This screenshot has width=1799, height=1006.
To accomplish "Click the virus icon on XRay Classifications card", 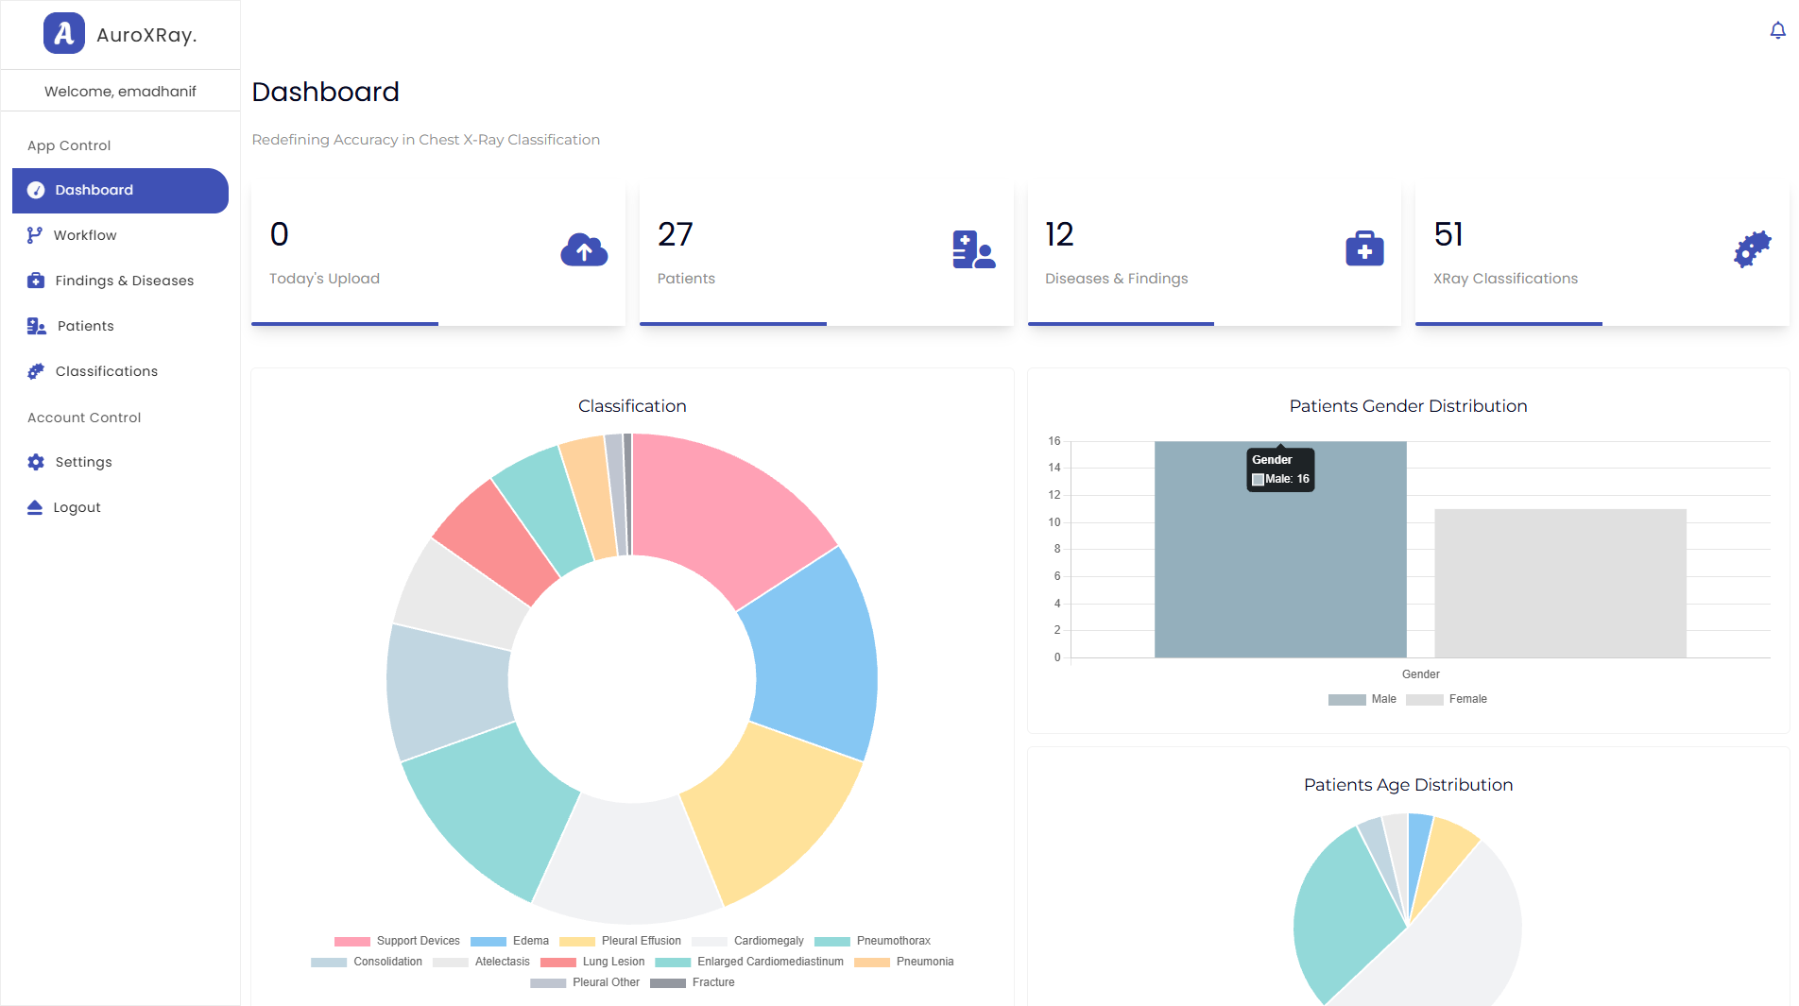I will [1753, 249].
